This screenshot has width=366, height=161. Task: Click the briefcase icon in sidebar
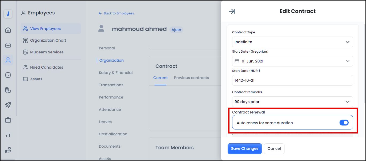pos(8,120)
